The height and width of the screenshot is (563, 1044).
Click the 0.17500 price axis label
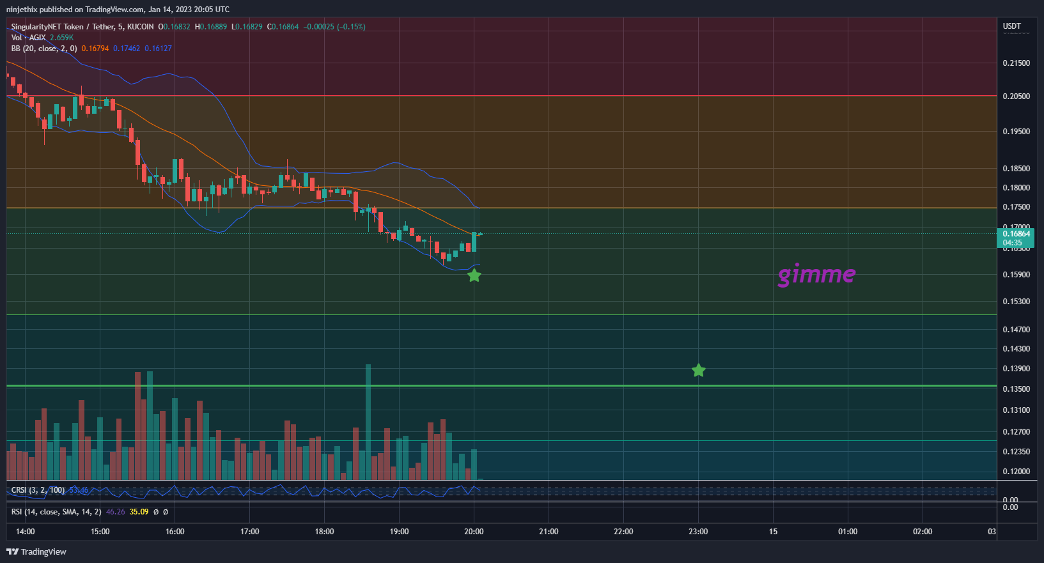pos(1017,207)
